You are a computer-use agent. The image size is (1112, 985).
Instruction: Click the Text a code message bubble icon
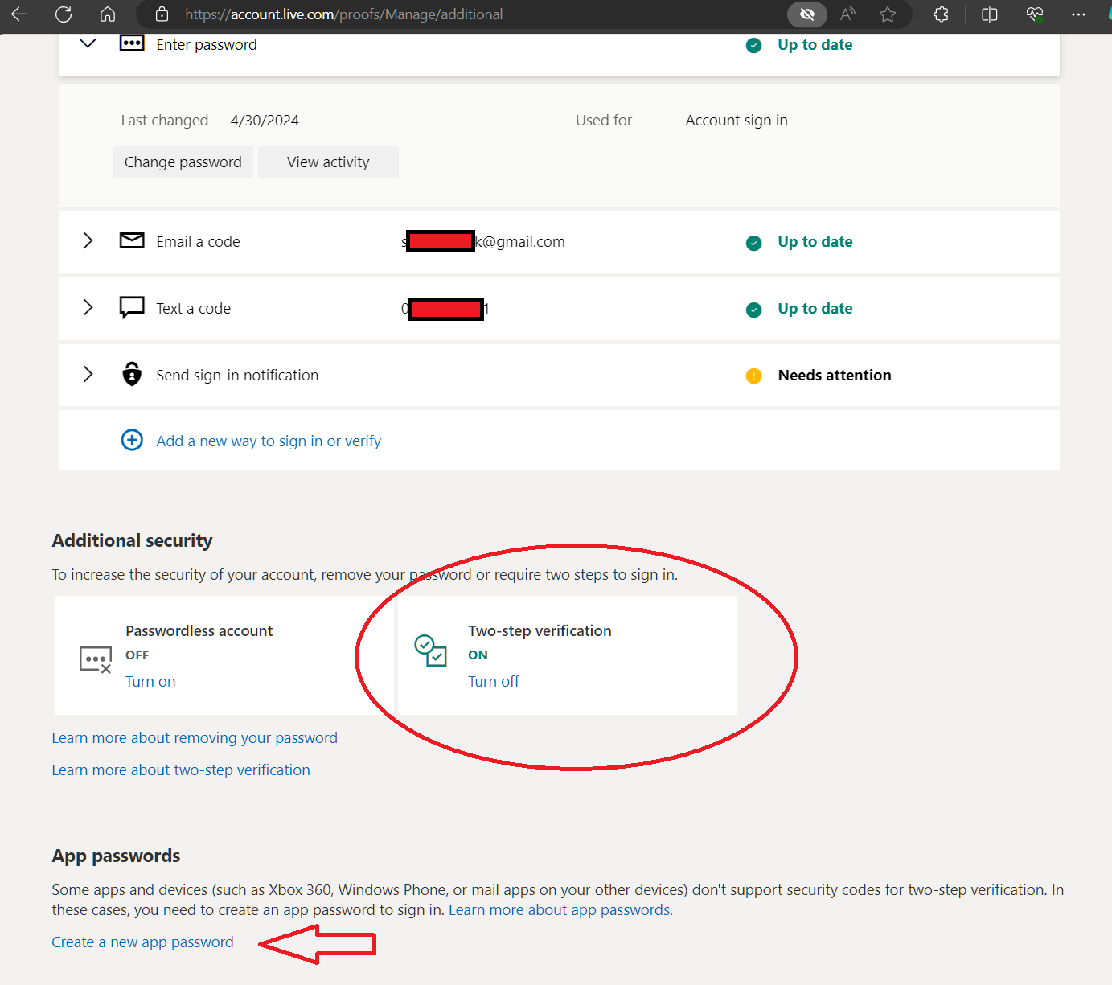tap(131, 307)
